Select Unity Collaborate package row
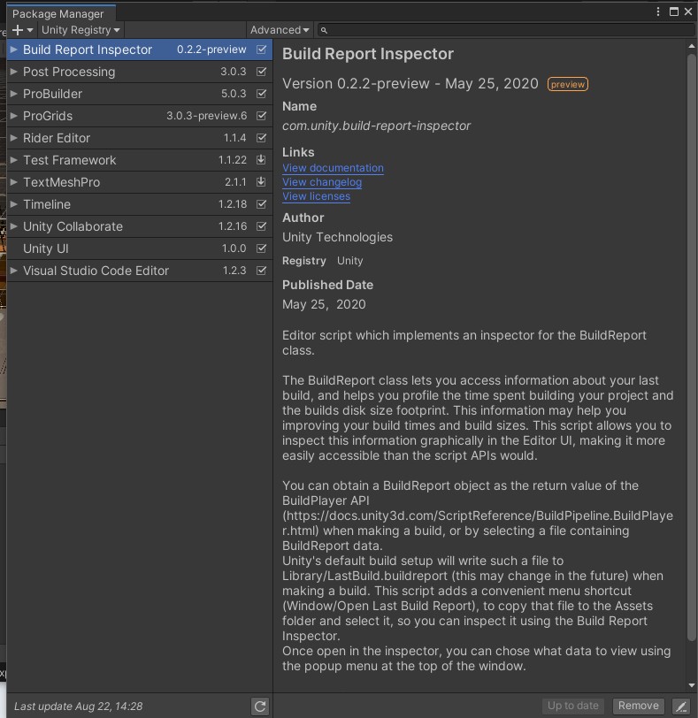This screenshot has width=698, height=718. [140, 226]
